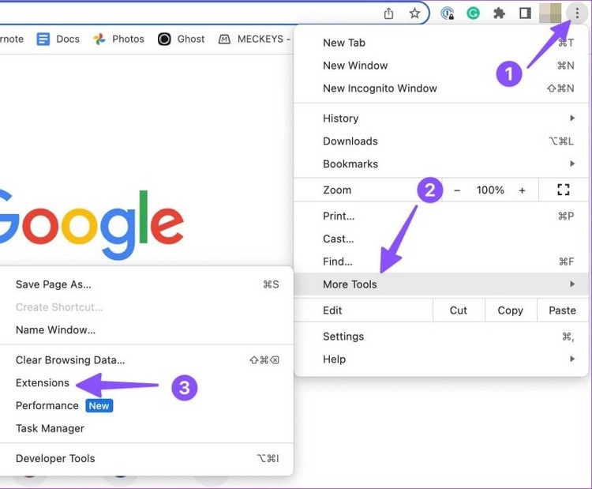Image resolution: width=592 pixels, height=489 pixels.
Task: Open Clear Browsing Data... option
Action: (147, 360)
